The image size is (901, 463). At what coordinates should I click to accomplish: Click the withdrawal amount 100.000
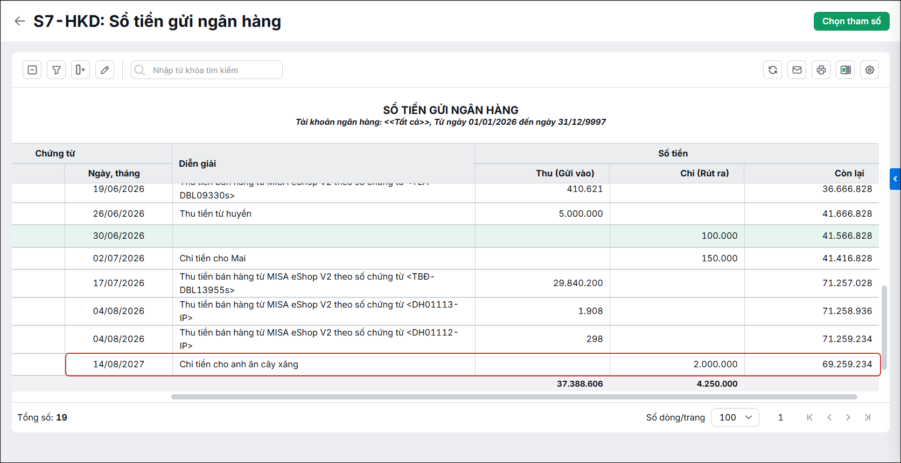[x=720, y=236]
